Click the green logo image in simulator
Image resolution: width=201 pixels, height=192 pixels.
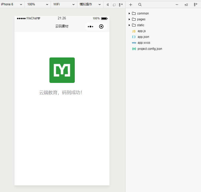point(62,70)
